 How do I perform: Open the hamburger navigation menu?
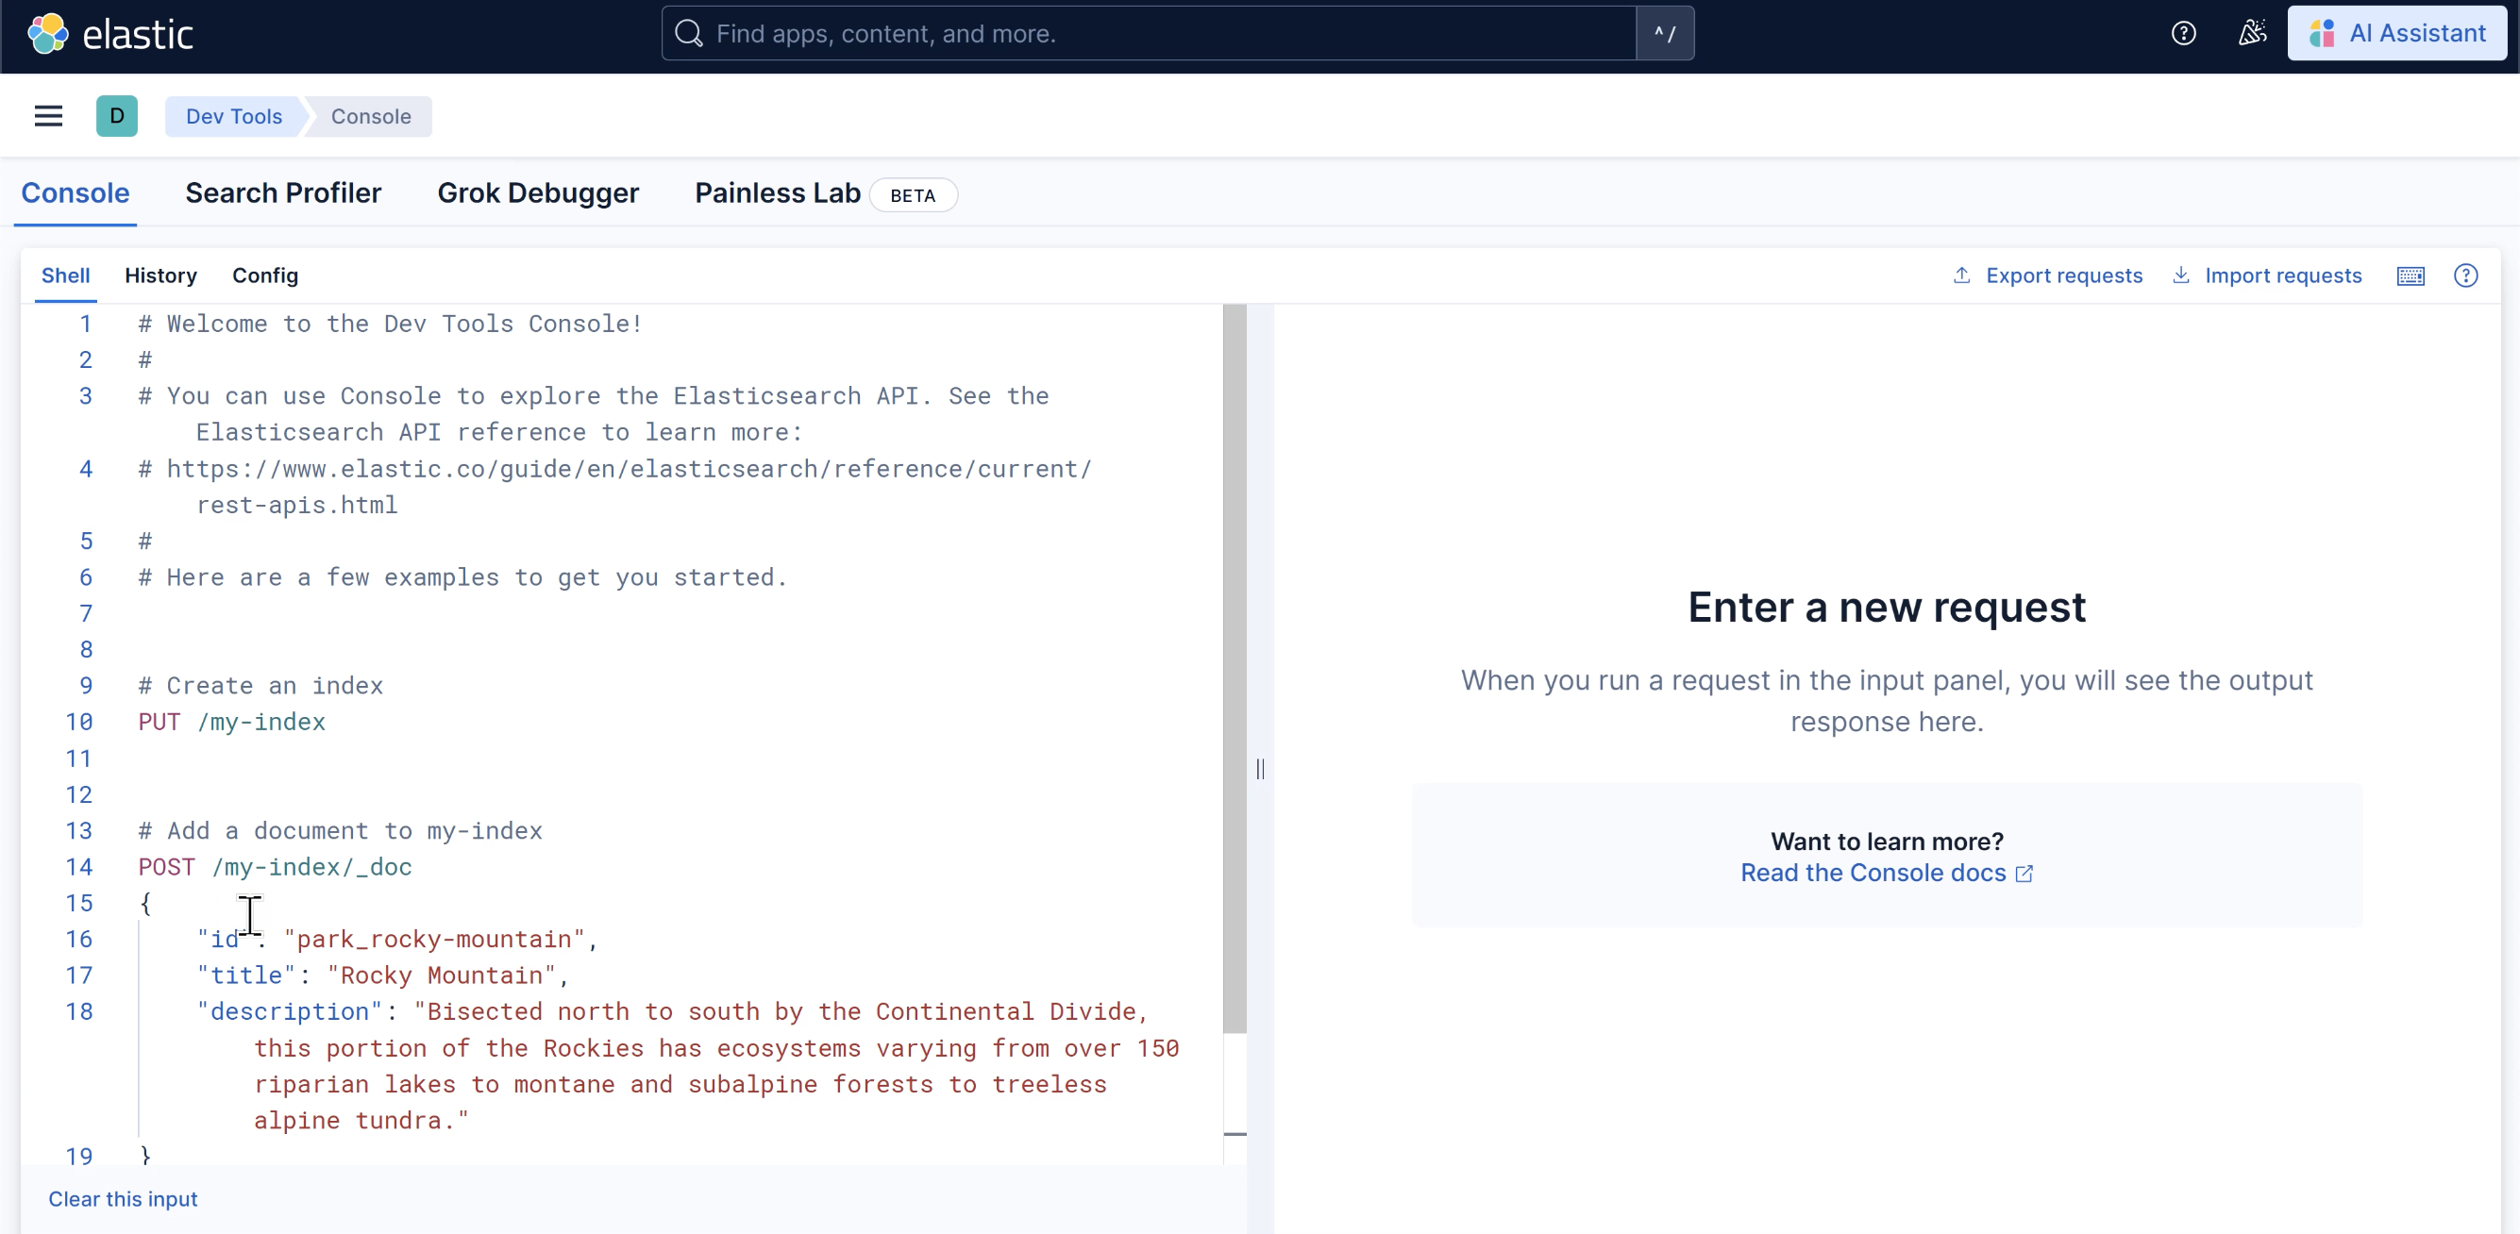coord(48,116)
